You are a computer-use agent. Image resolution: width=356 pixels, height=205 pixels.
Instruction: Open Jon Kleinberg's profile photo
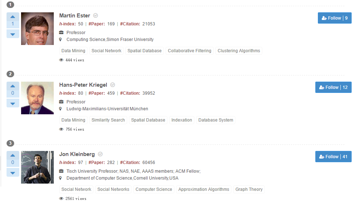pyautogui.click(x=37, y=167)
